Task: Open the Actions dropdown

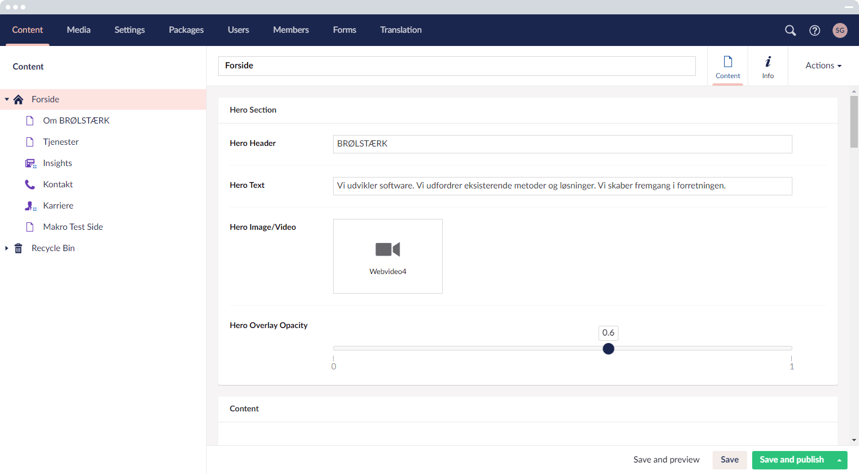Action: (823, 65)
